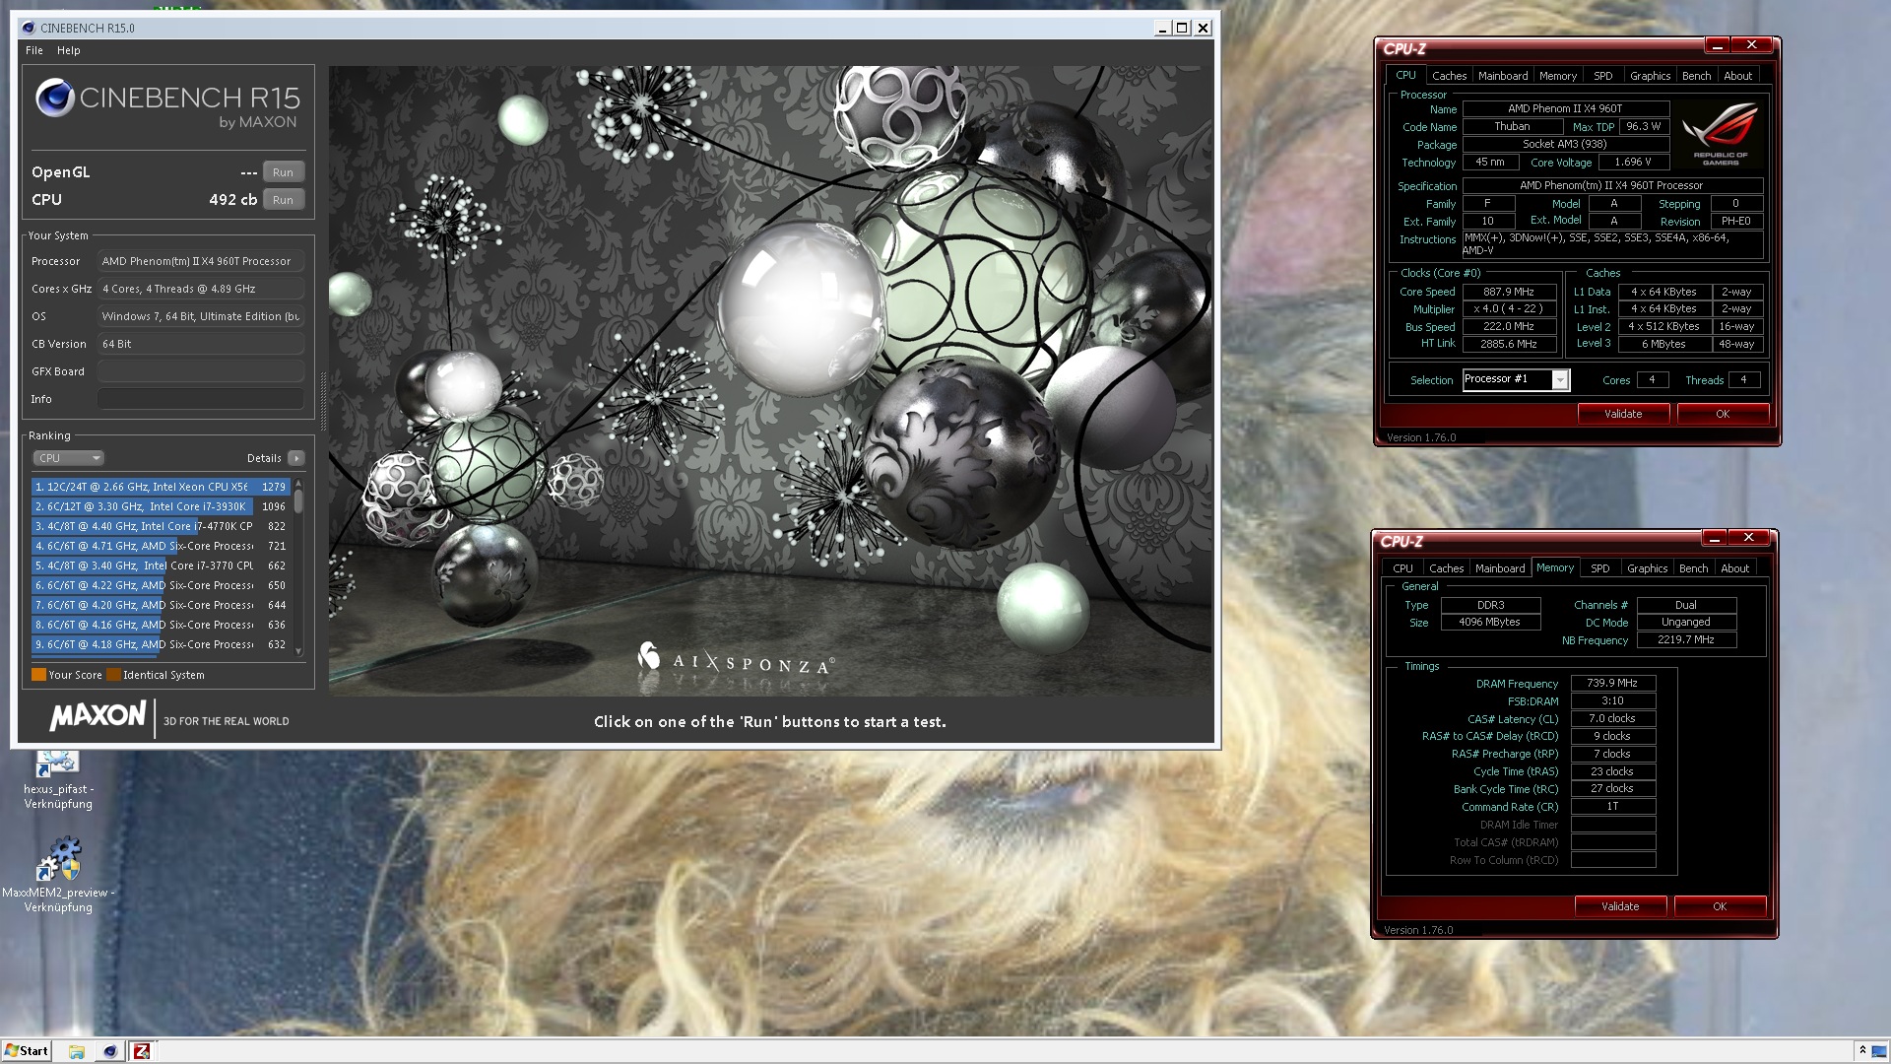Open SPD tab in bottom CPU-Z
Viewport: 1891px width, 1064px height.
pyautogui.click(x=1600, y=568)
